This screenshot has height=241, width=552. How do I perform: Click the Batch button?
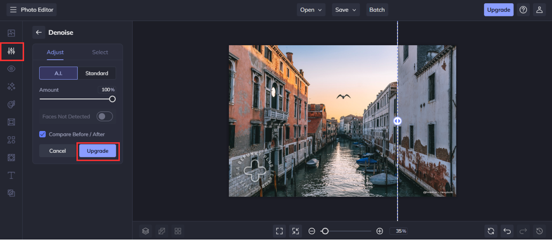[x=377, y=10]
